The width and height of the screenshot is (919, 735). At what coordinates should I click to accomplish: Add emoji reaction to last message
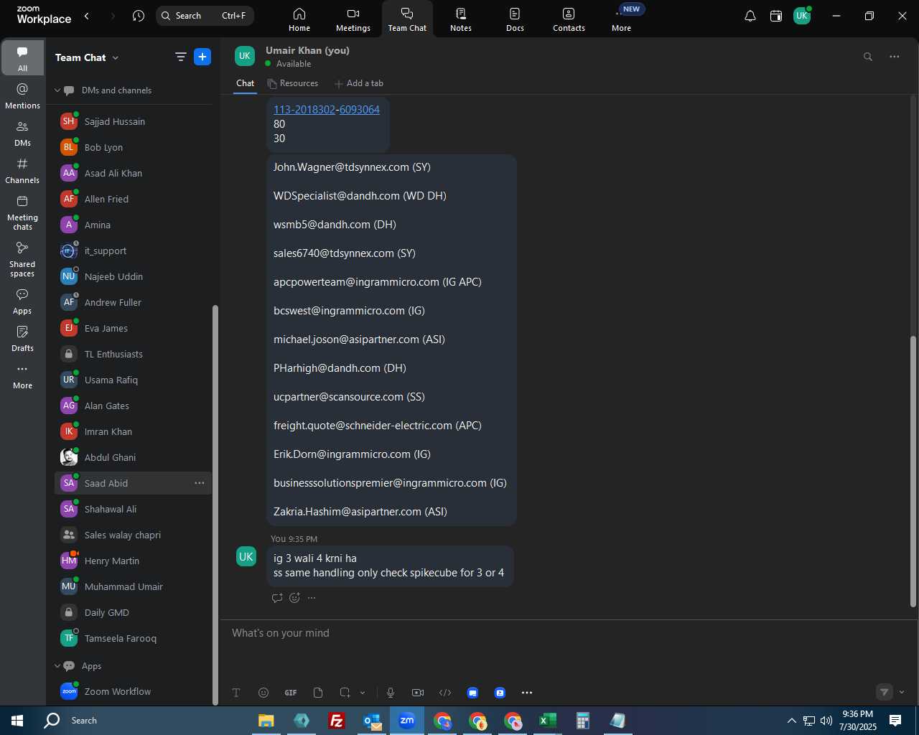click(294, 598)
